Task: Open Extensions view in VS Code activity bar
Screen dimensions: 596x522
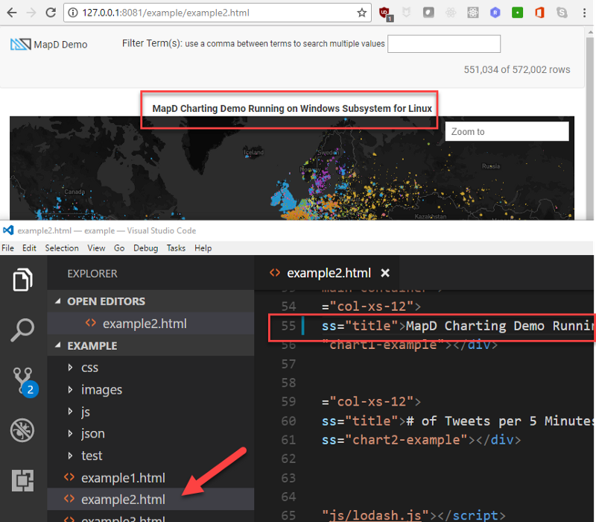Action: point(22,480)
